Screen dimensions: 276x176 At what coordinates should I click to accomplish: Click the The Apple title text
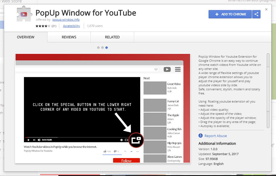(x=173, y=115)
